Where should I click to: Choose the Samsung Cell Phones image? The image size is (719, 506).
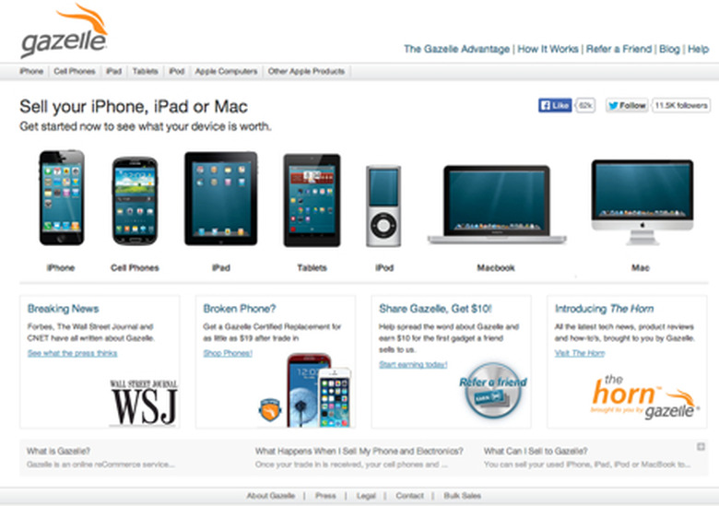tap(135, 201)
